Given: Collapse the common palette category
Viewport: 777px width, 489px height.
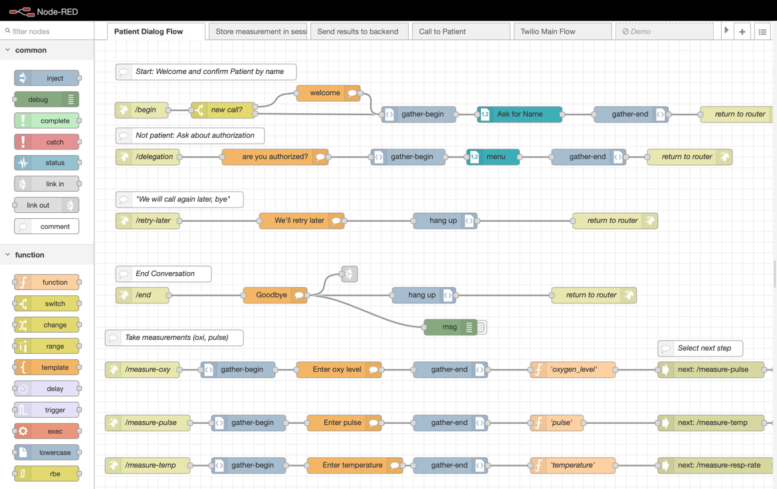Looking at the screenshot, I should coord(7,50).
